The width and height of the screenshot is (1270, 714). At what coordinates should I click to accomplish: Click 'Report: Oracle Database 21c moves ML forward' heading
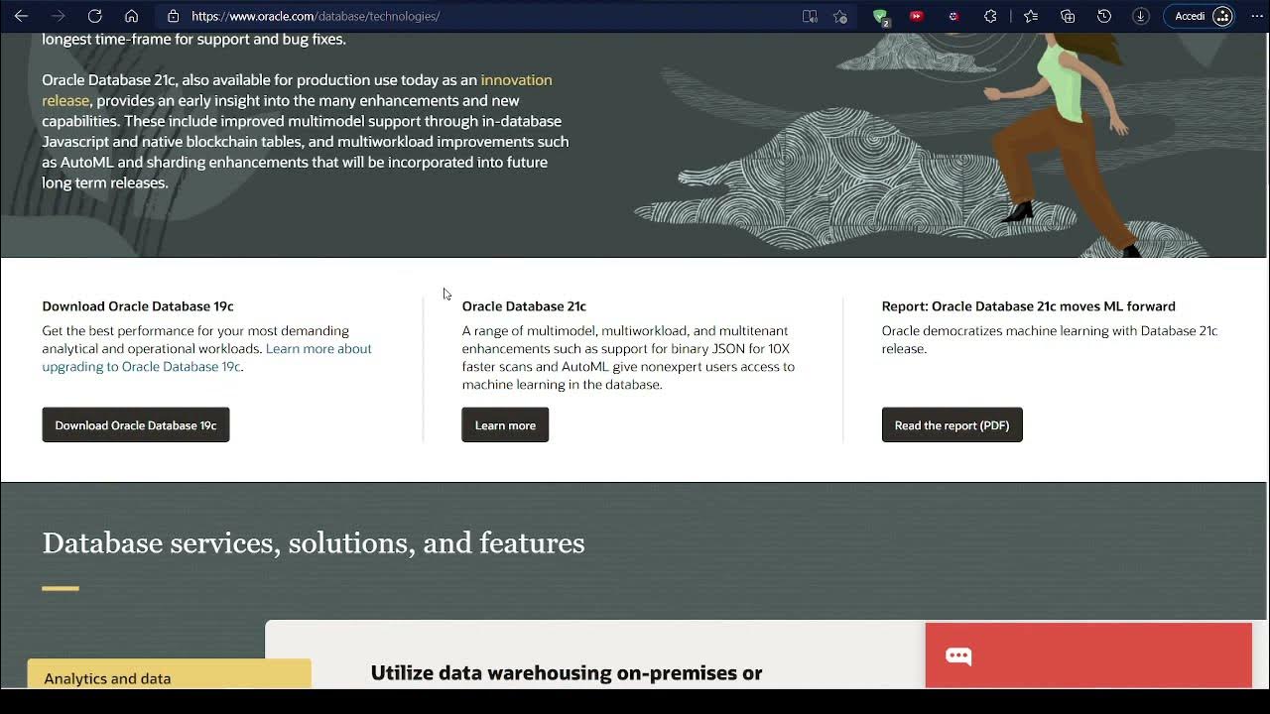(1028, 306)
